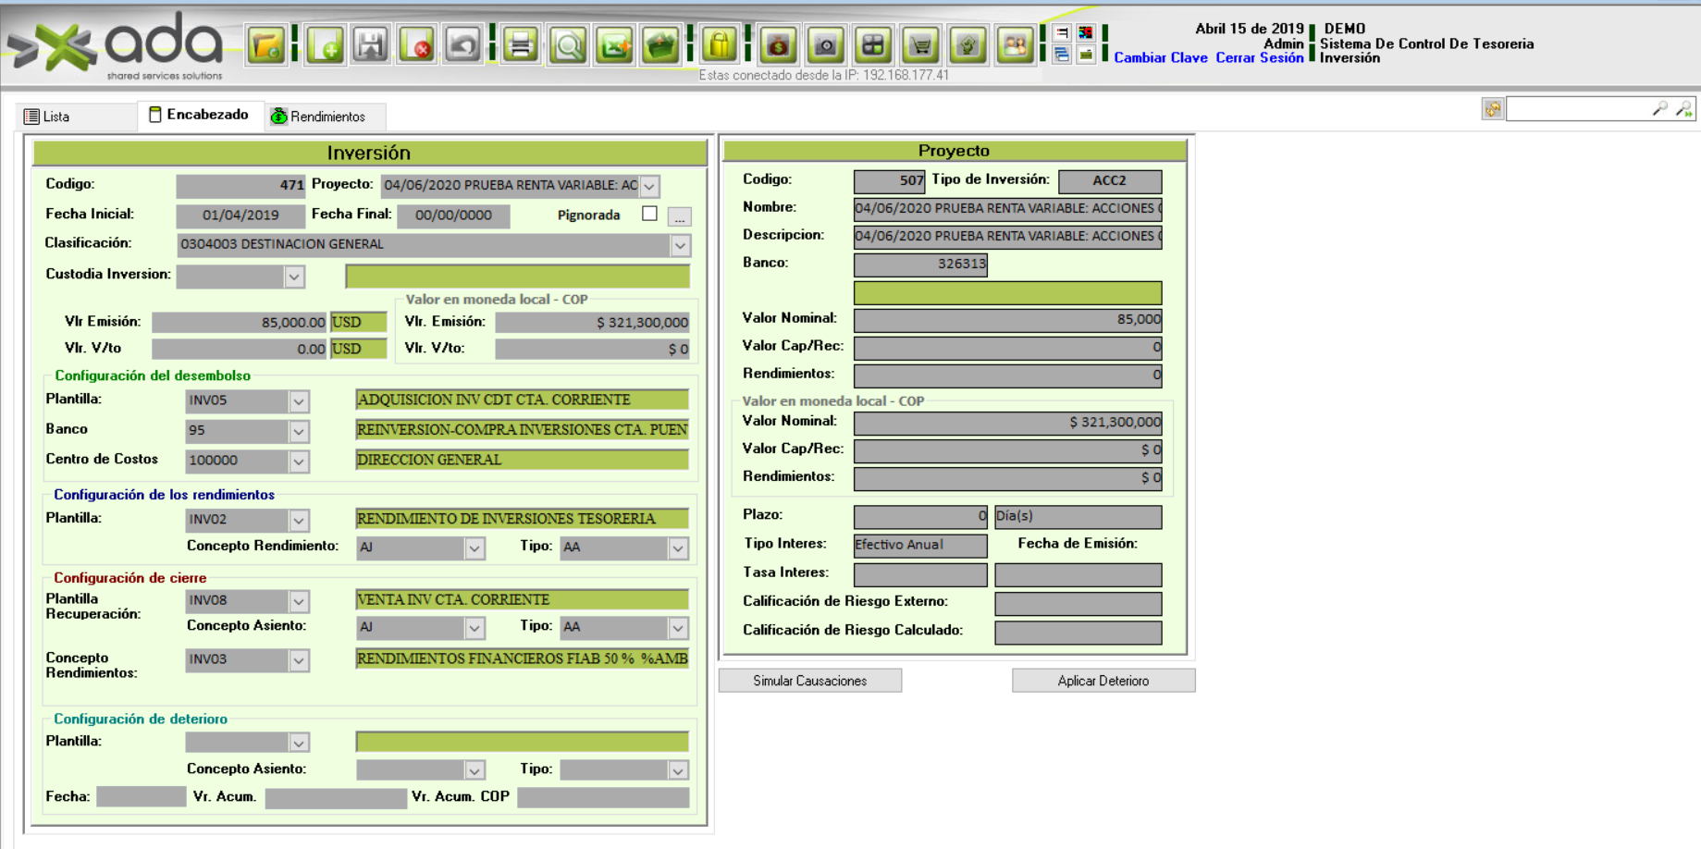Toggle the Pignorada checkbox
This screenshot has height=849, width=1701.
tap(650, 214)
